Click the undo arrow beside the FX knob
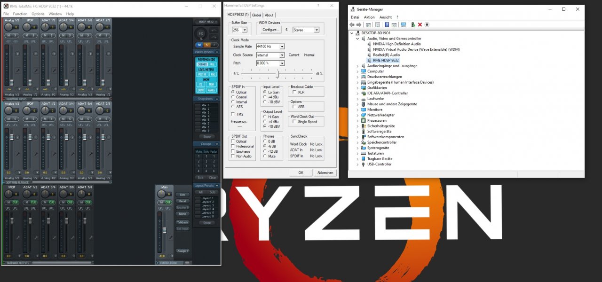This screenshot has height=282, width=602. click(213, 31)
